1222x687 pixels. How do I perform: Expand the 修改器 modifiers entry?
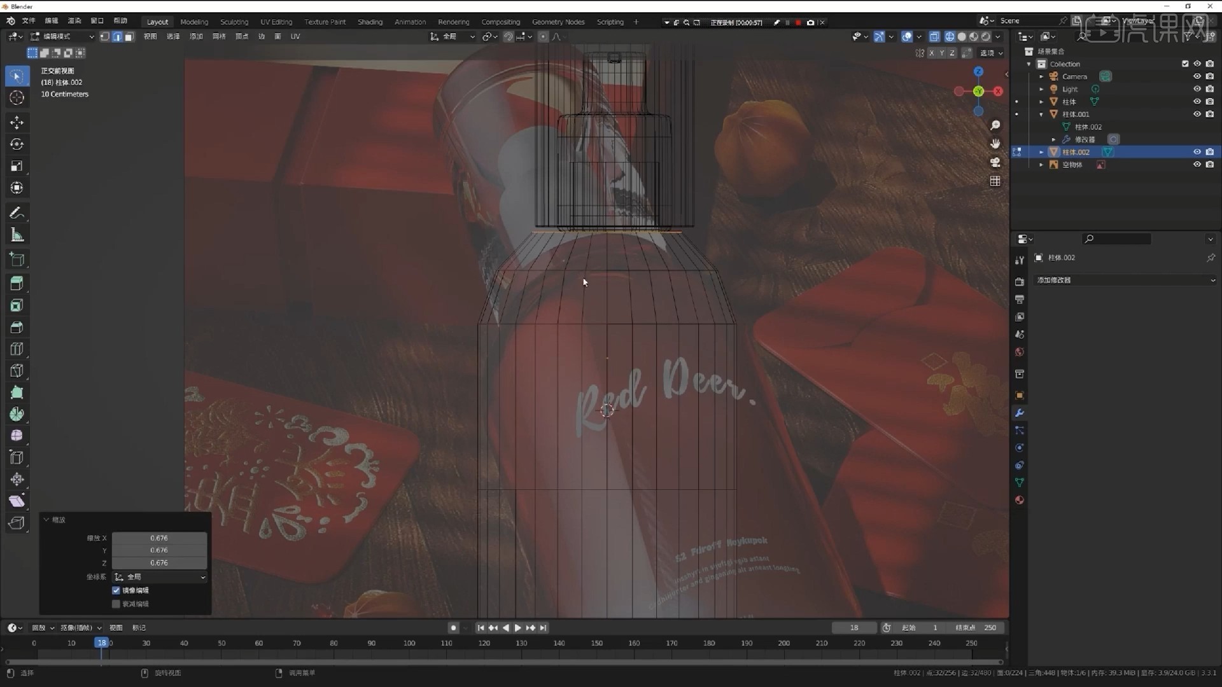coord(1053,139)
